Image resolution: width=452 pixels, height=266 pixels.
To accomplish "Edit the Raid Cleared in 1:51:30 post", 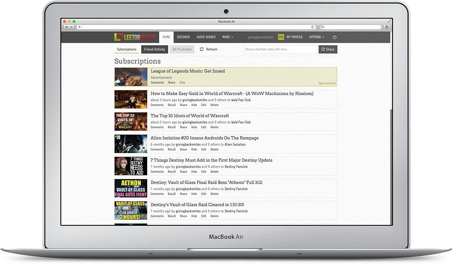I will point(204,216).
